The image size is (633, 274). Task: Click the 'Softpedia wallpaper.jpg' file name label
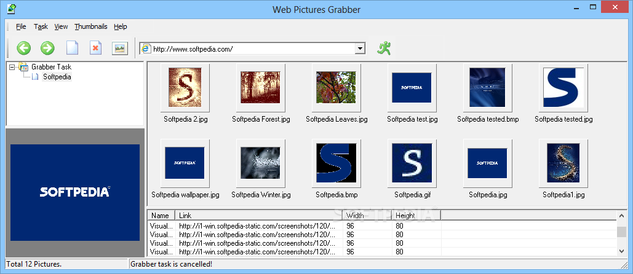(185, 195)
